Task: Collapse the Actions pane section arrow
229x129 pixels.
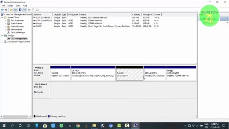Action: (x=227, y=19)
